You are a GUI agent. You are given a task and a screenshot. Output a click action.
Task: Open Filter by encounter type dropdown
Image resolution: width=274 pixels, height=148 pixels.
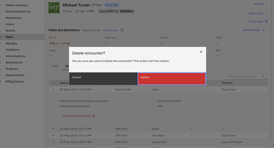(246, 77)
